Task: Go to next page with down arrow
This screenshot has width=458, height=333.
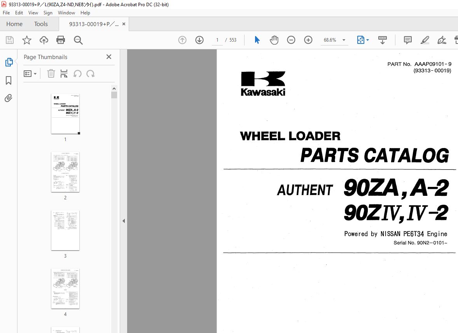Action: point(199,40)
